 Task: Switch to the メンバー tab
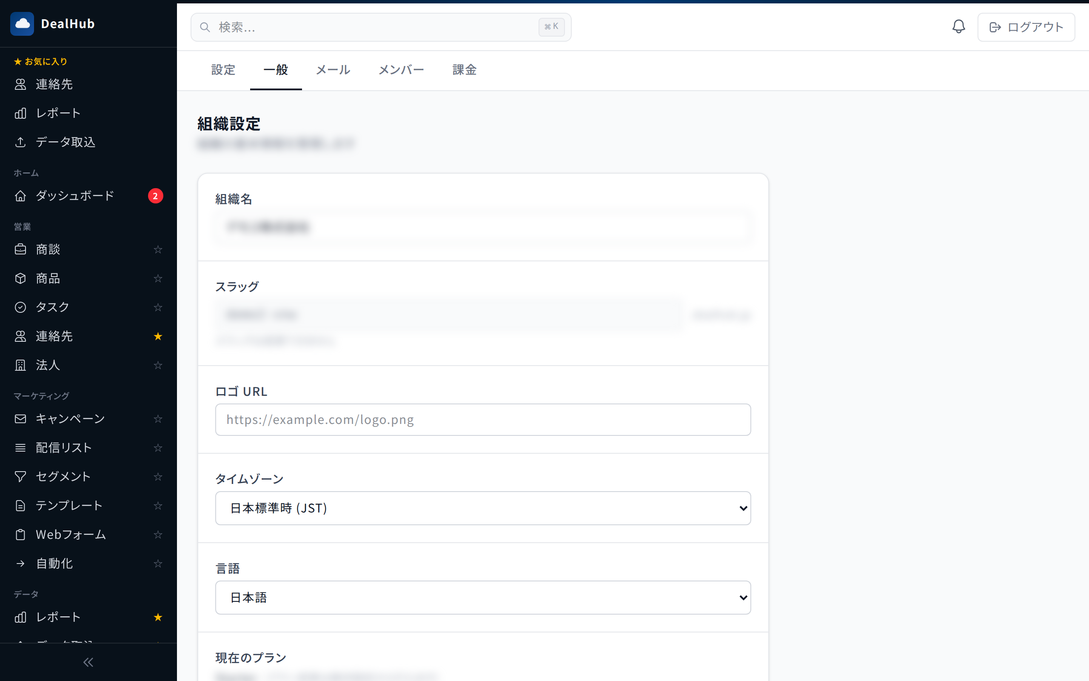tap(401, 70)
